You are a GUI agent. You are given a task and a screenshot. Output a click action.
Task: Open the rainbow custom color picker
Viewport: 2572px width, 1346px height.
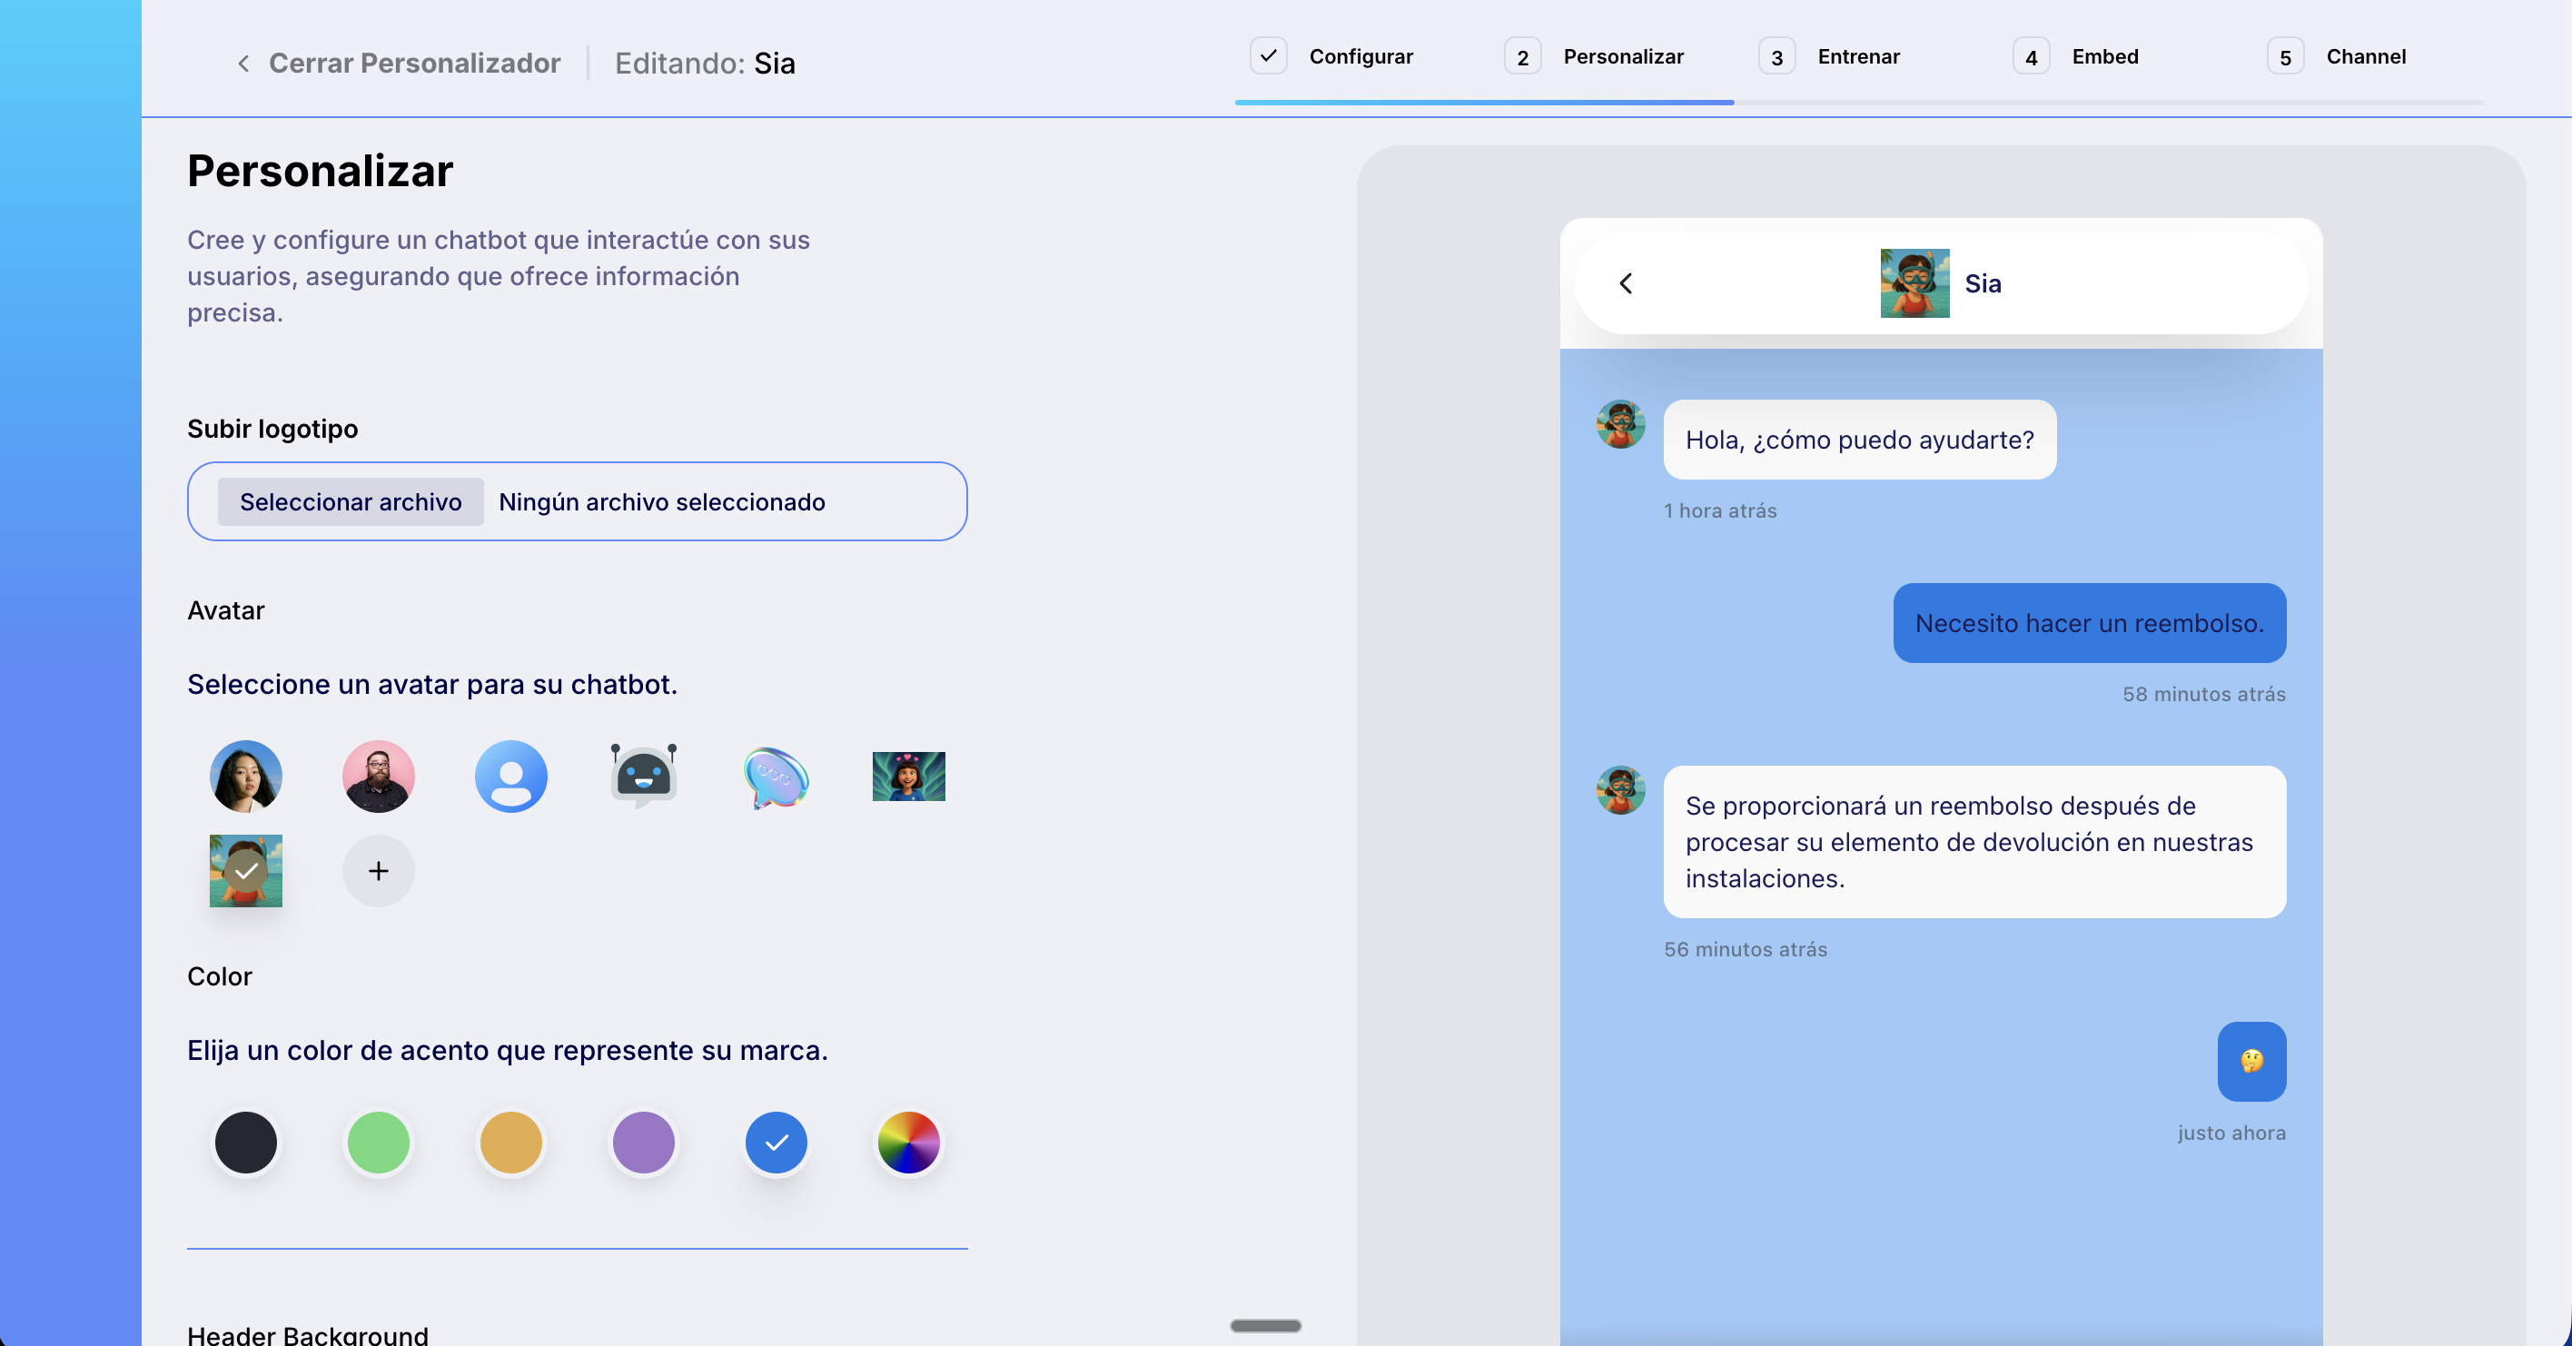(x=908, y=1142)
